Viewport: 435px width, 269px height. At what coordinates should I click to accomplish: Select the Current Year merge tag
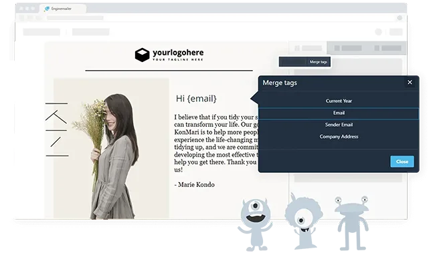pyautogui.click(x=339, y=101)
